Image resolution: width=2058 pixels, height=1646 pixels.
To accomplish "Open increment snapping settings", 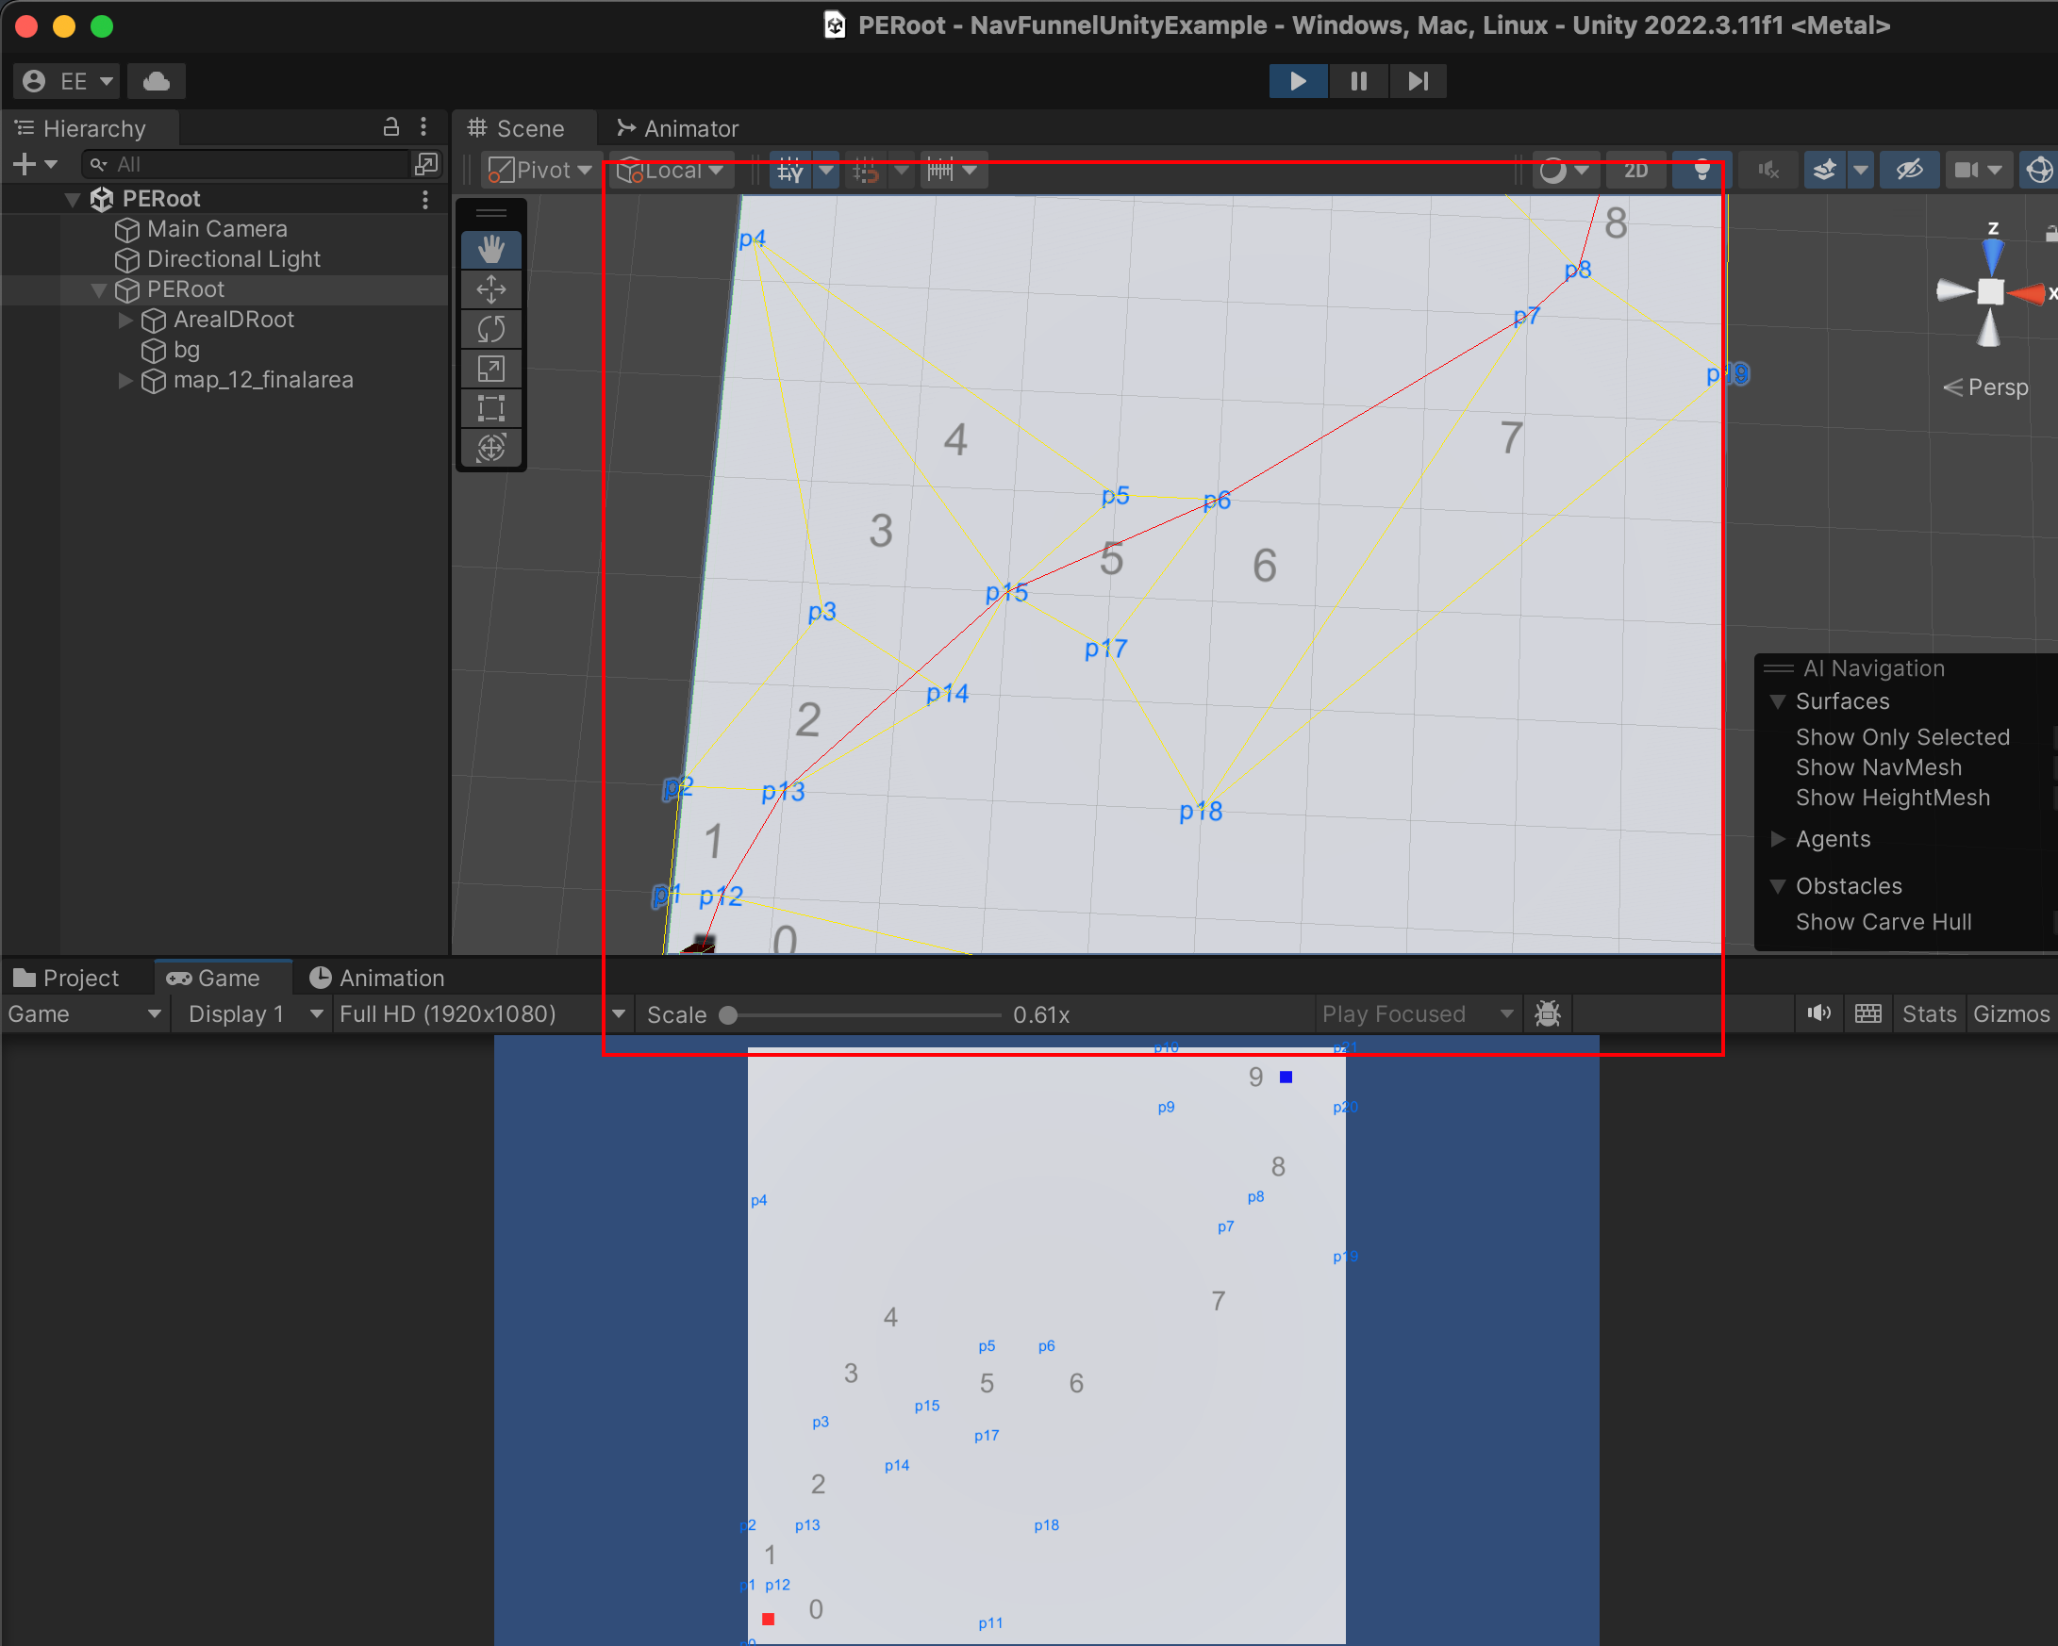I will (x=952, y=170).
